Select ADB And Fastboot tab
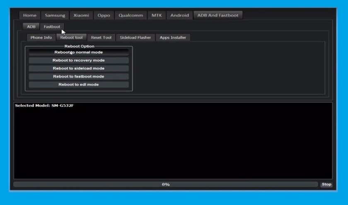 (218, 15)
